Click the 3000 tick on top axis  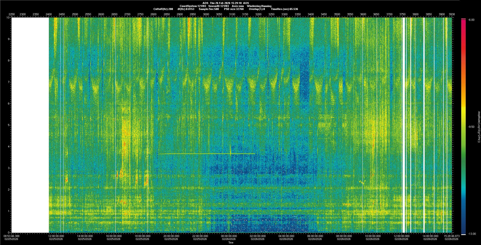point(206,14)
